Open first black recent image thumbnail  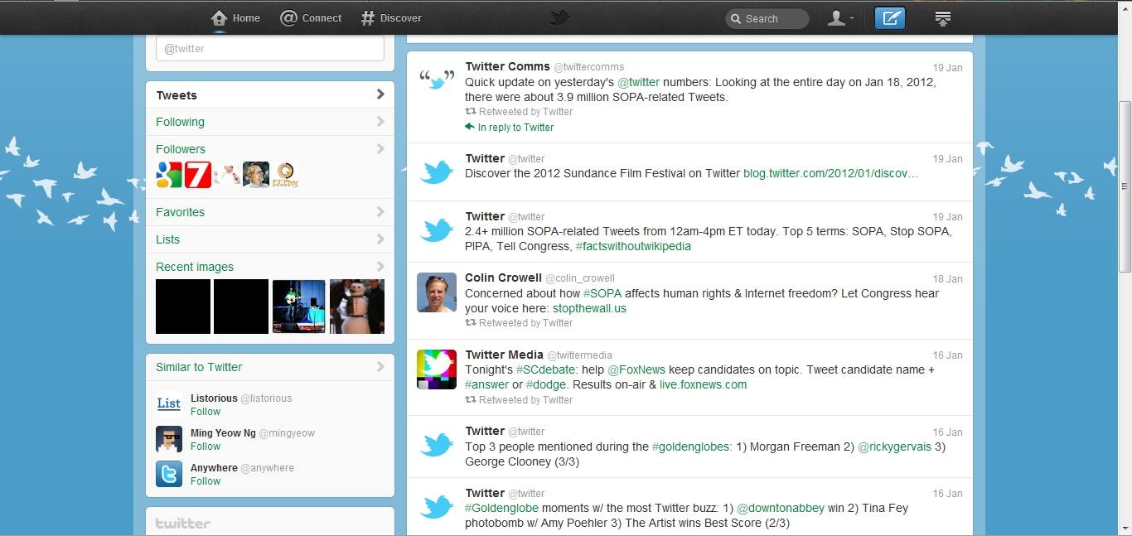pyautogui.click(x=183, y=307)
